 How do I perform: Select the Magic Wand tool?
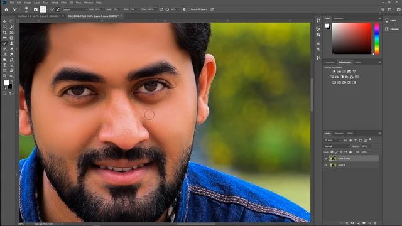tap(11, 27)
